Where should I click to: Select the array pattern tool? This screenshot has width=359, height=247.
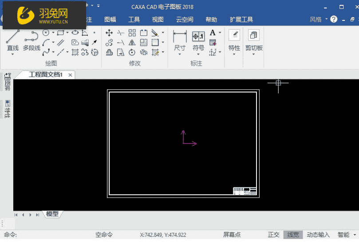point(132,33)
